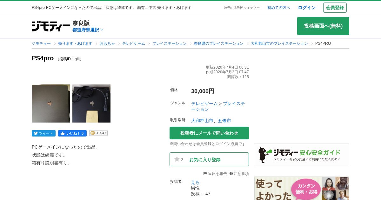Click 作成2020年7月3日 07:47 text
Viewport: 381px width, 200px height.
(227, 72)
